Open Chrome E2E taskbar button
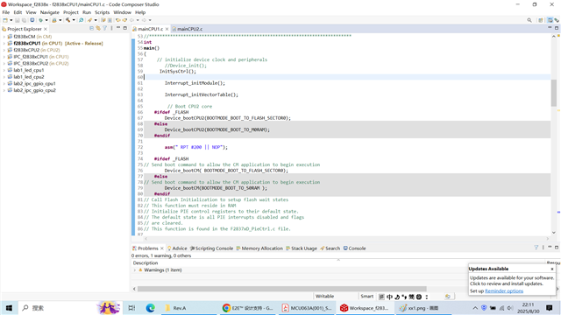Image resolution: width=561 pixels, height=315 pixels. click(x=247, y=308)
